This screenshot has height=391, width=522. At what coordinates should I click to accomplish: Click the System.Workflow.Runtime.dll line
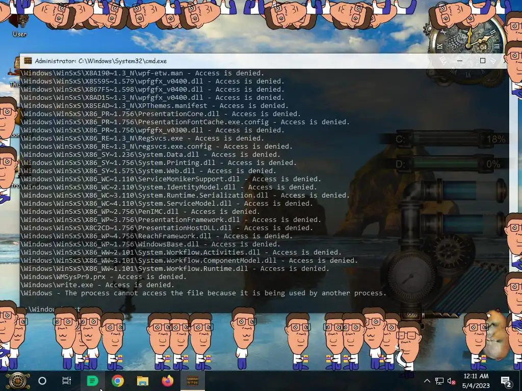click(175, 269)
